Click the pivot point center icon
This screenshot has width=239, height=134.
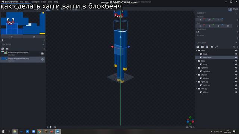pos(198,32)
